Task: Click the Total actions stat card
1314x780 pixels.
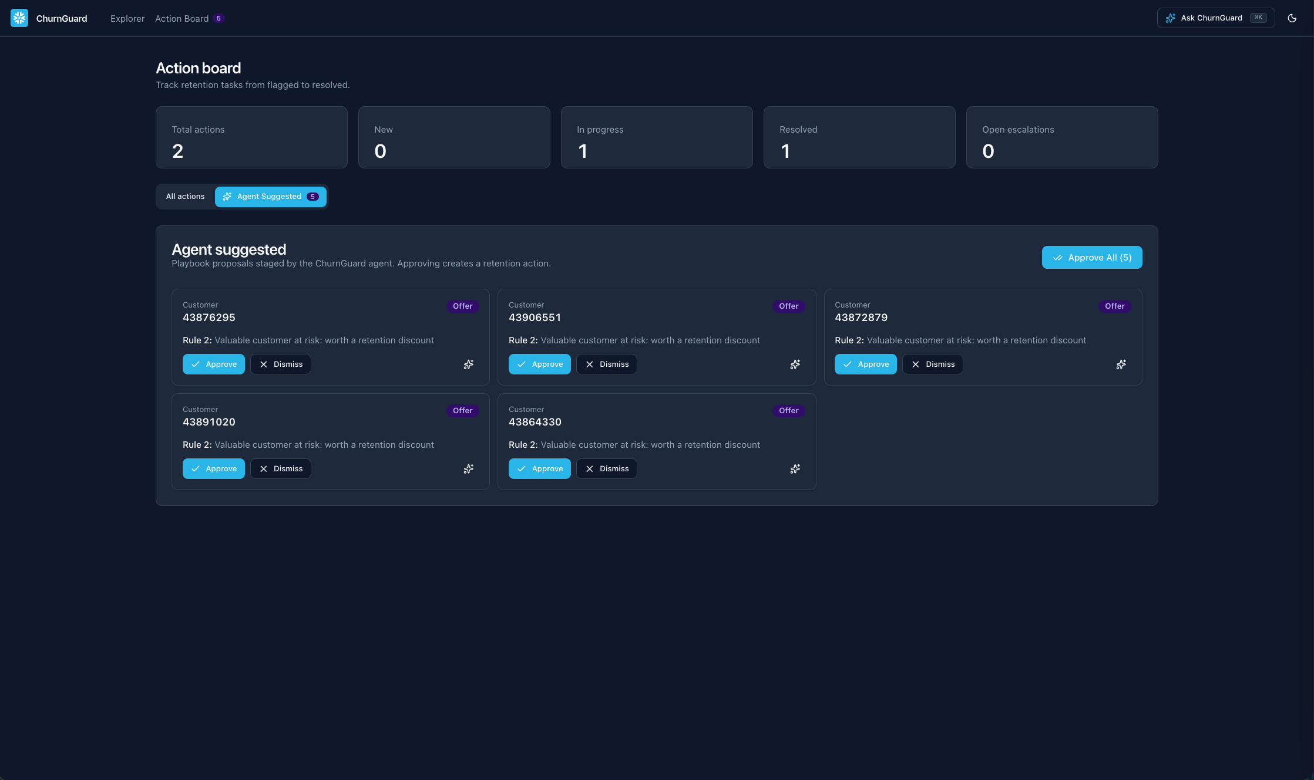Action: 251,137
